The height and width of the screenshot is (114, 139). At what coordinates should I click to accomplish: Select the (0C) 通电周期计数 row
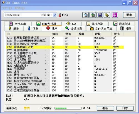point(64,59)
